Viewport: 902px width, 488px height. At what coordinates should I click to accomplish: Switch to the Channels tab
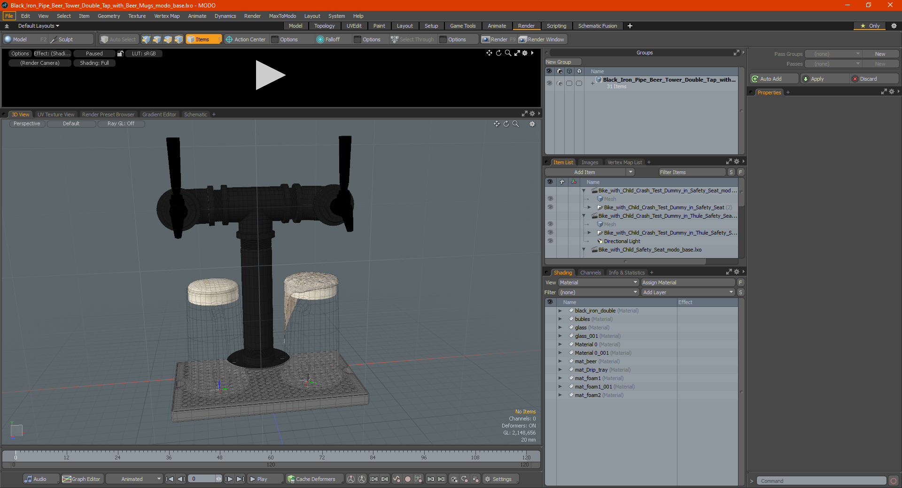[x=591, y=273]
